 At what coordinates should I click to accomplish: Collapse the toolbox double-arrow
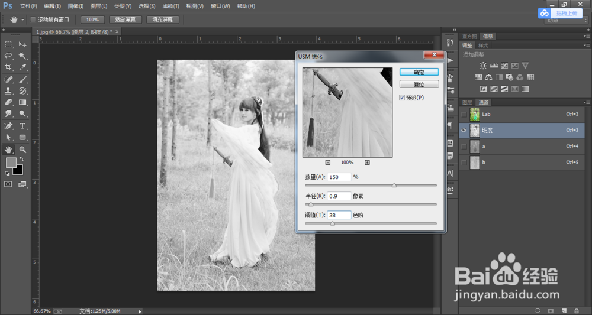pyautogui.click(x=4, y=30)
